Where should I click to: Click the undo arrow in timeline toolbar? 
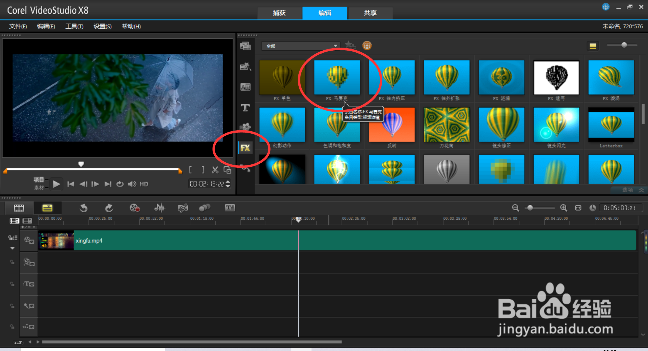(x=83, y=208)
